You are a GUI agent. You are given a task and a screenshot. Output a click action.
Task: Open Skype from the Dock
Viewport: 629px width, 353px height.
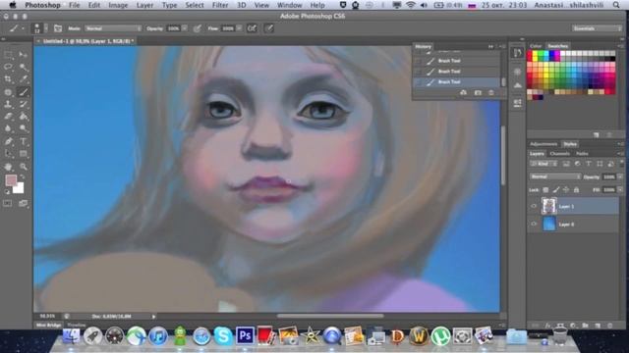[223, 335]
